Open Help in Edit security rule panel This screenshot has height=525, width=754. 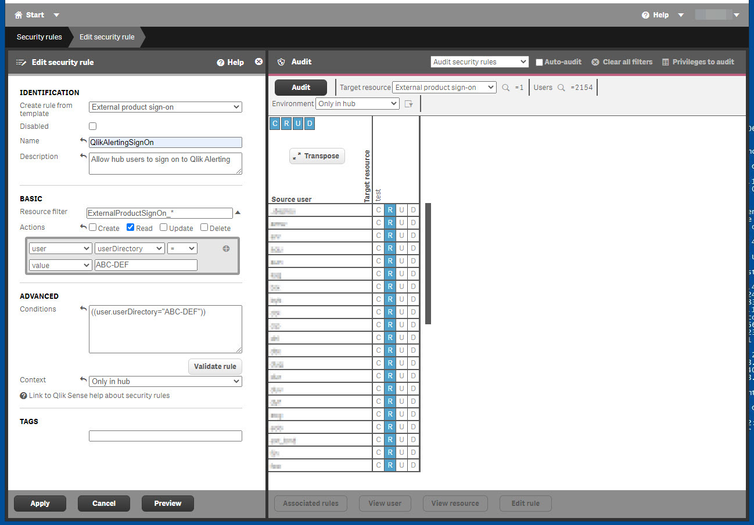230,63
